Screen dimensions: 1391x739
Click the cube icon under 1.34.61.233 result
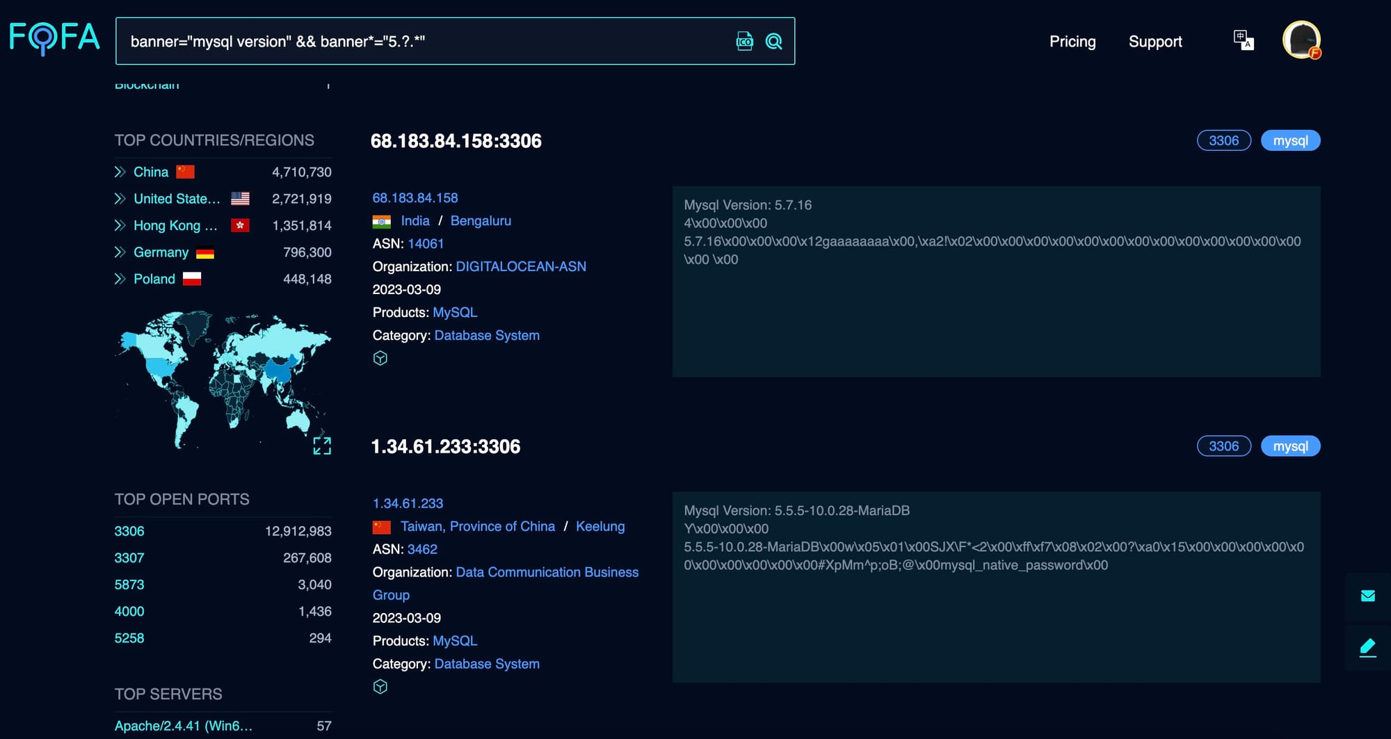380,687
